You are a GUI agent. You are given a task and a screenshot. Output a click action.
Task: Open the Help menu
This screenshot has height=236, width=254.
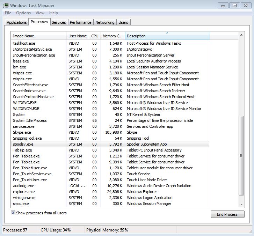point(53,13)
